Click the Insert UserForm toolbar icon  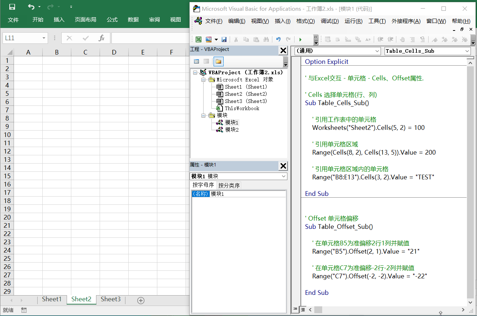(209, 39)
